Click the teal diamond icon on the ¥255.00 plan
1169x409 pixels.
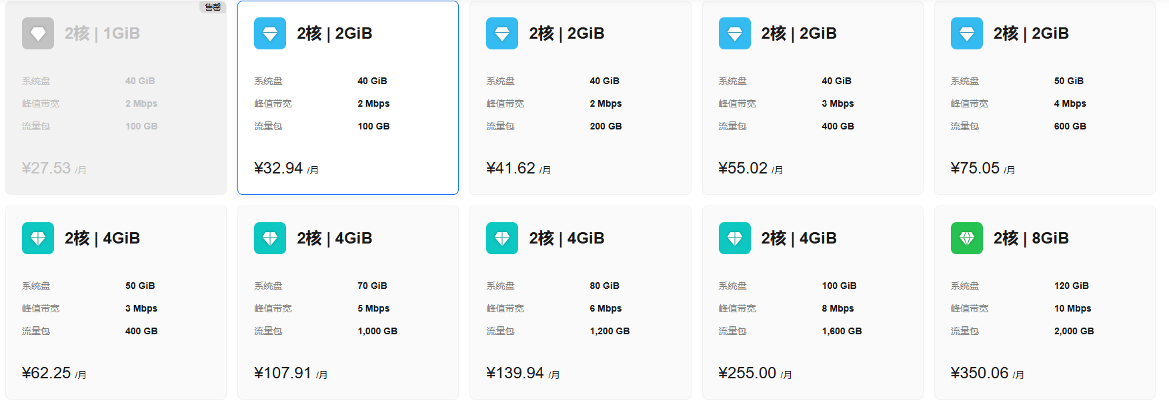click(x=734, y=238)
